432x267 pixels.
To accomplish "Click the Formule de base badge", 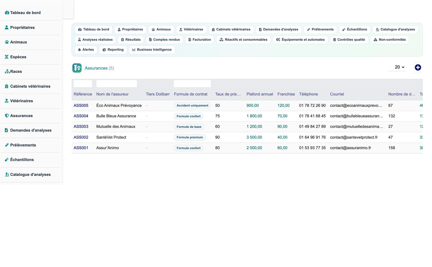I will pyautogui.click(x=189, y=127).
